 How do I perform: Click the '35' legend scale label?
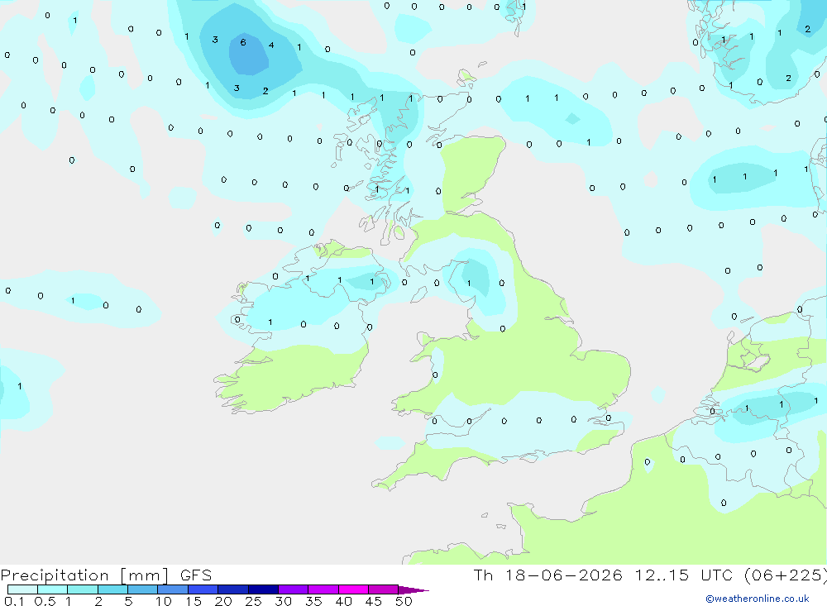[313, 601]
